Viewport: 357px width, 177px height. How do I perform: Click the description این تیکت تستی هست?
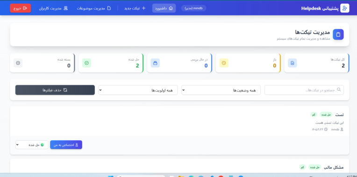pyautogui.click(x=329, y=123)
